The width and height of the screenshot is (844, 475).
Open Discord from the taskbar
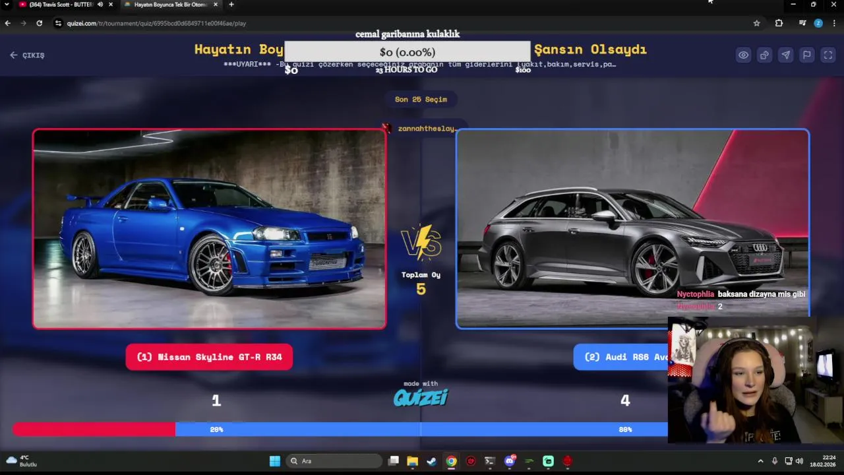pos(510,461)
